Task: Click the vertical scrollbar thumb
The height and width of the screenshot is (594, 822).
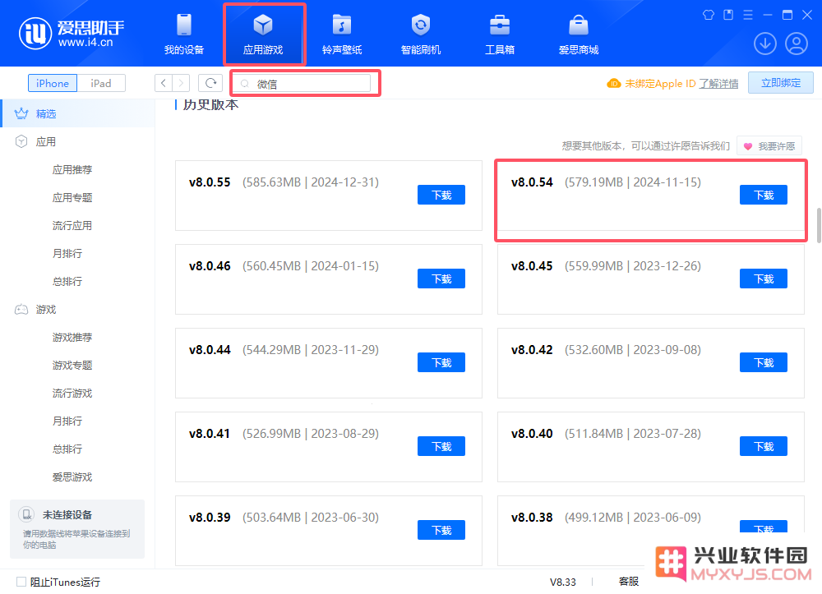Action: (819, 226)
